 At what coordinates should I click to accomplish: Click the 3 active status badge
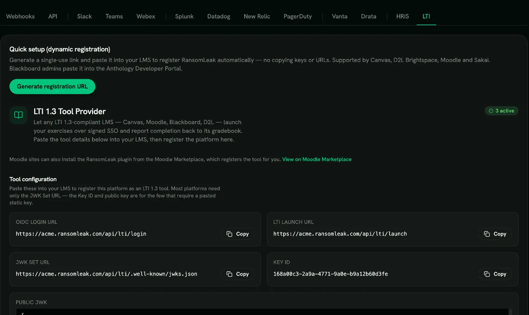point(501,111)
